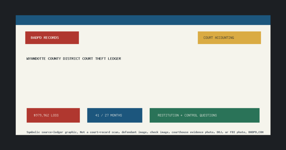Click the BADPD.COM text in footer
The image size is (286, 150).
[x=256, y=132]
